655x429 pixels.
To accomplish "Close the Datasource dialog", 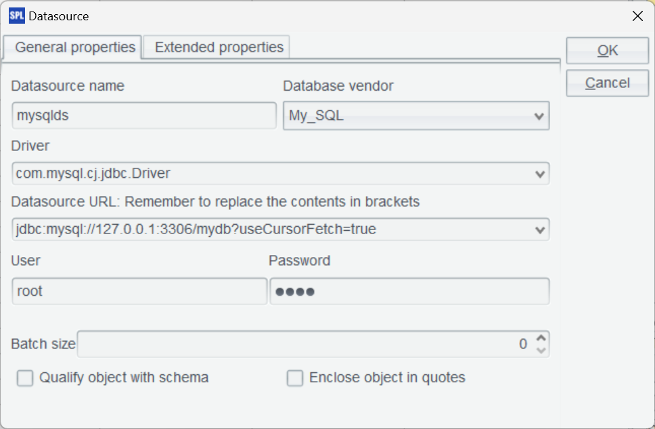I will [637, 16].
